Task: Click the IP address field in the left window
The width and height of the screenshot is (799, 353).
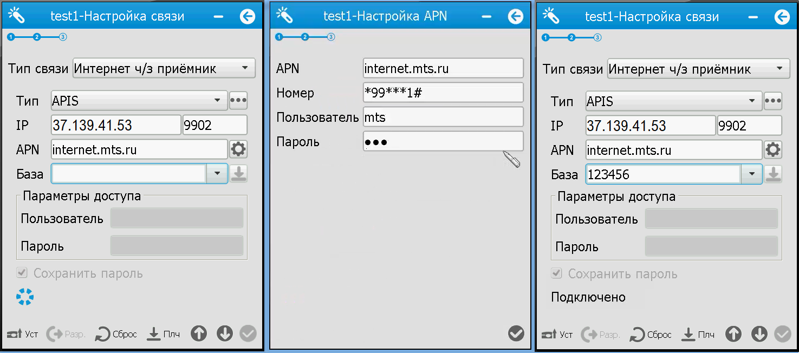Action: pos(116,125)
